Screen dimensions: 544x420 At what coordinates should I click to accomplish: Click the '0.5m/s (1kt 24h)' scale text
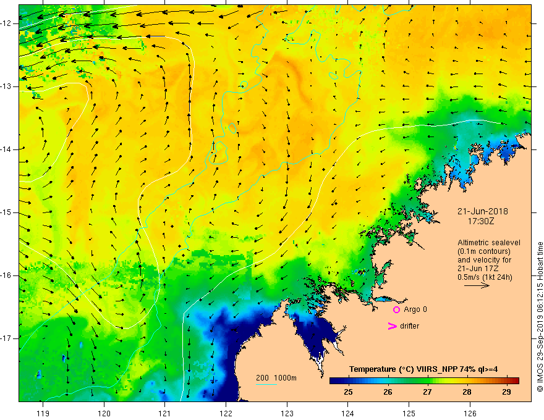(485, 277)
